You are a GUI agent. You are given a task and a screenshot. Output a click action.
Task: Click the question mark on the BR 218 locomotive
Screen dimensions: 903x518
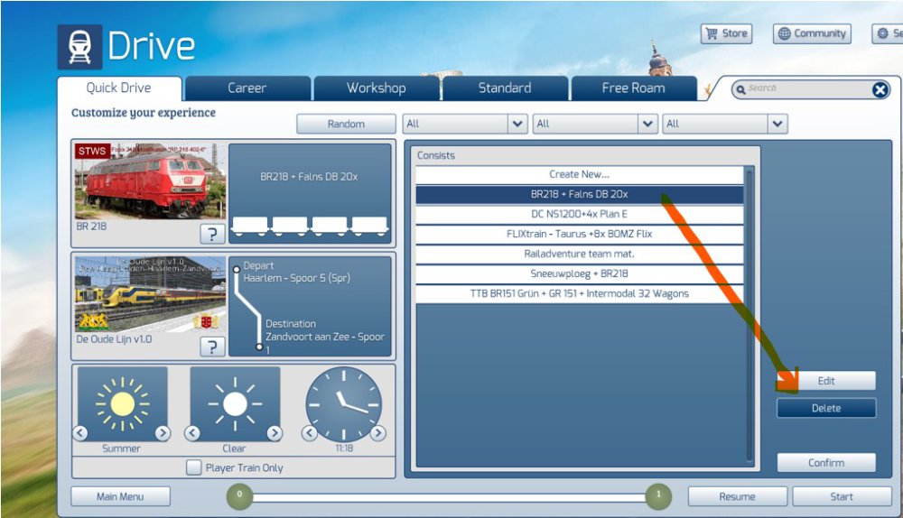(x=212, y=235)
